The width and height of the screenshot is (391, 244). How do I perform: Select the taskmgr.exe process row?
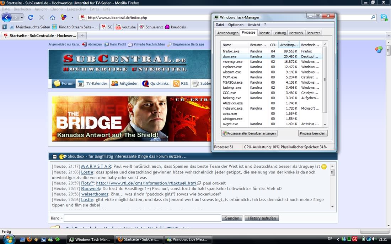click(271, 88)
